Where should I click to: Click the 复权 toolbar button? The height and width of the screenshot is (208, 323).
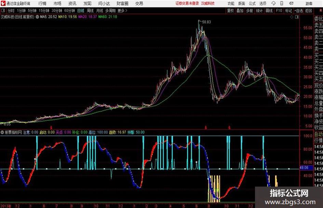point(230,11)
